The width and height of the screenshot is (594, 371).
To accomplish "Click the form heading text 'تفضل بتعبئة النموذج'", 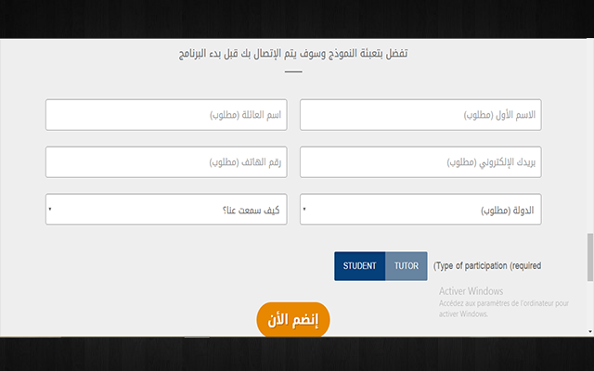I will tap(293, 53).
